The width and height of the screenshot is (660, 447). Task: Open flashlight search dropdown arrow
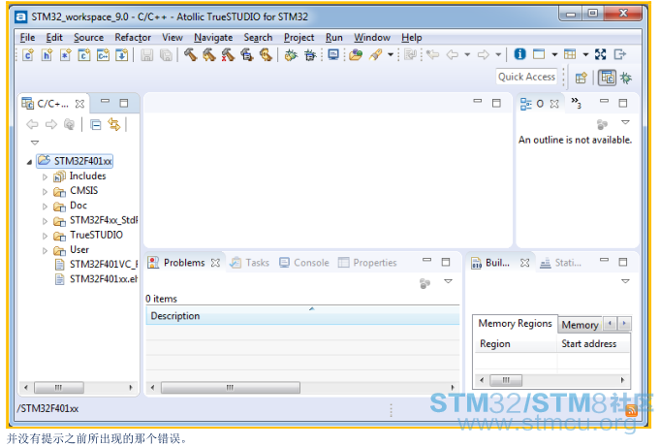[x=391, y=54]
